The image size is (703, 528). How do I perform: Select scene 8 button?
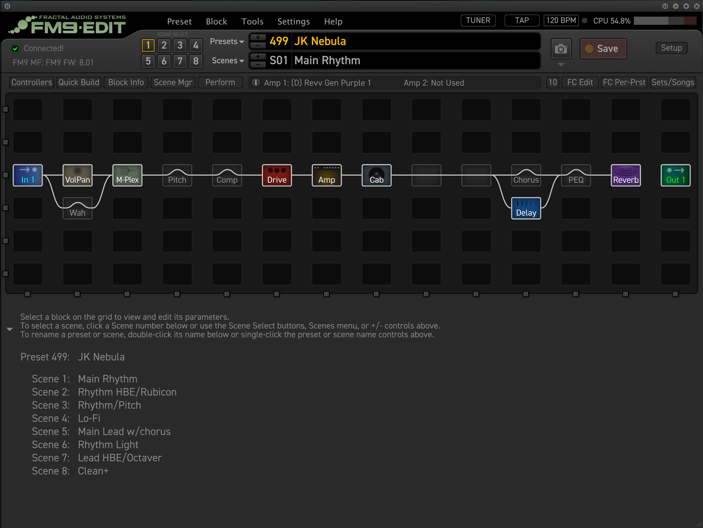point(196,61)
